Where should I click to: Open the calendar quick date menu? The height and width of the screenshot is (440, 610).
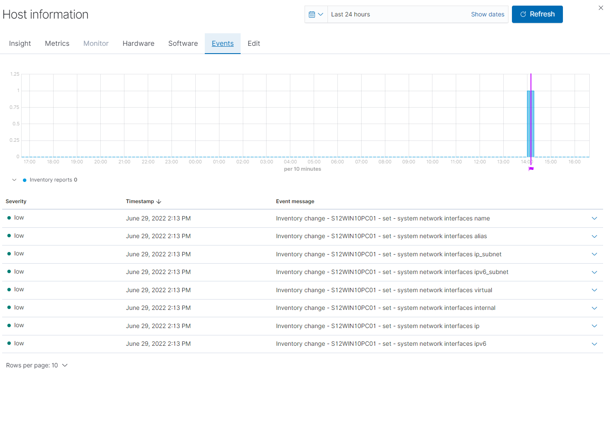pyautogui.click(x=316, y=14)
